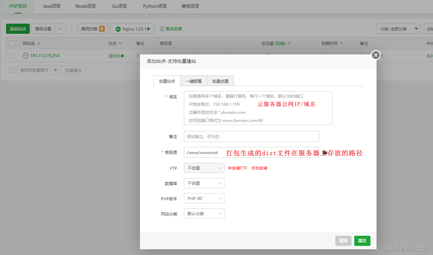
Task: Tick the select-all checkbox in the table header
Action: pos(12,43)
